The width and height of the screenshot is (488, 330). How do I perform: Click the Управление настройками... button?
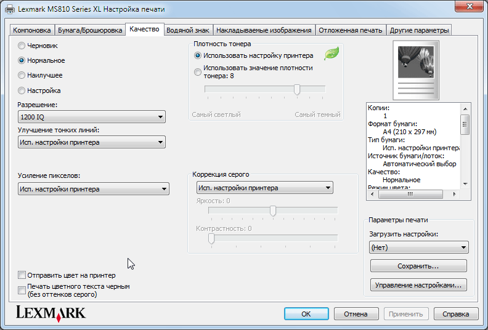pos(418,285)
